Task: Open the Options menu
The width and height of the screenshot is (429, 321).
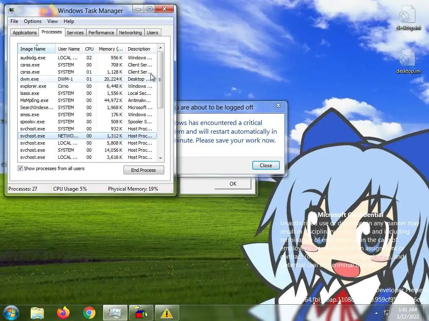Action: coord(33,21)
